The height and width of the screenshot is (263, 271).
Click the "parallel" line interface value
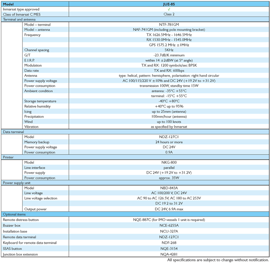point(169,168)
